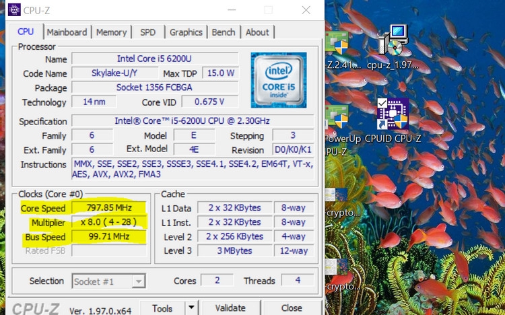505x315 pixels.
Task: Close the CPU-Z window with X
Action: pos(306,10)
